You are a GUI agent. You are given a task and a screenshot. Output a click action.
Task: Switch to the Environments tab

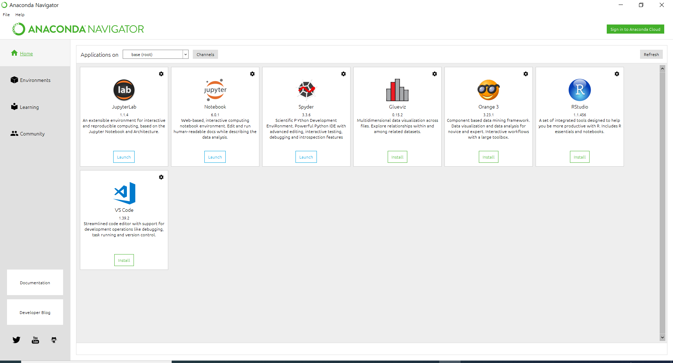[35, 80]
